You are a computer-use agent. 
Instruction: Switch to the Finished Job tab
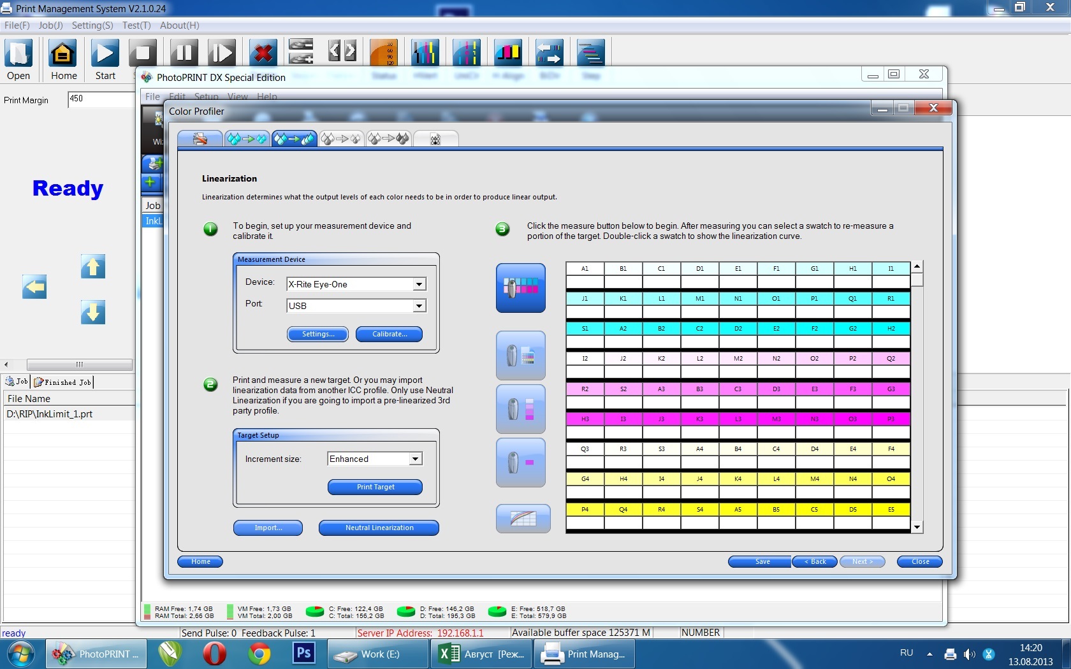62,382
